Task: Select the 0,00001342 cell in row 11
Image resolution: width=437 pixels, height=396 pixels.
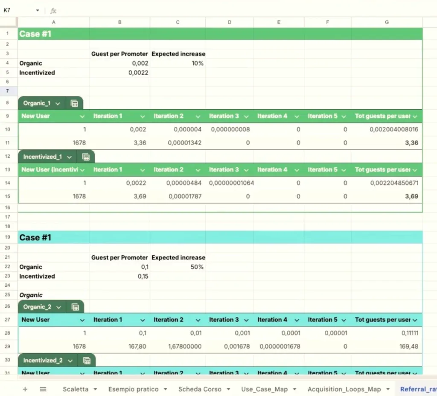Action: pyautogui.click(x=178, y=143)
